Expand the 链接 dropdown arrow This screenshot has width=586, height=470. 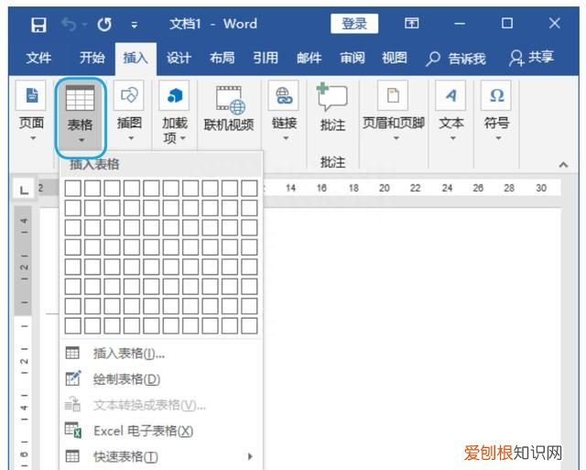click(286, 138)
